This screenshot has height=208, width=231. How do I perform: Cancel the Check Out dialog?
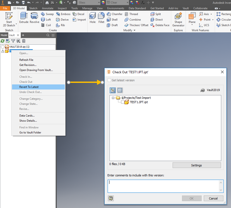(213, 198)
